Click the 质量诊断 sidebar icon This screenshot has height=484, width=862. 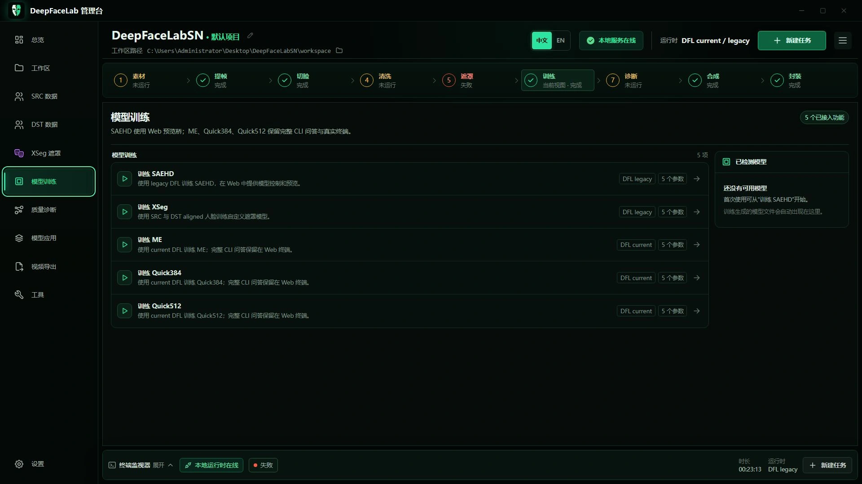tap(19, 210)
